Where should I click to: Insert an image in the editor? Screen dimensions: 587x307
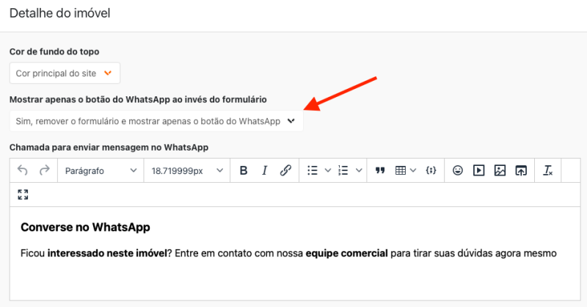point(500,170)
